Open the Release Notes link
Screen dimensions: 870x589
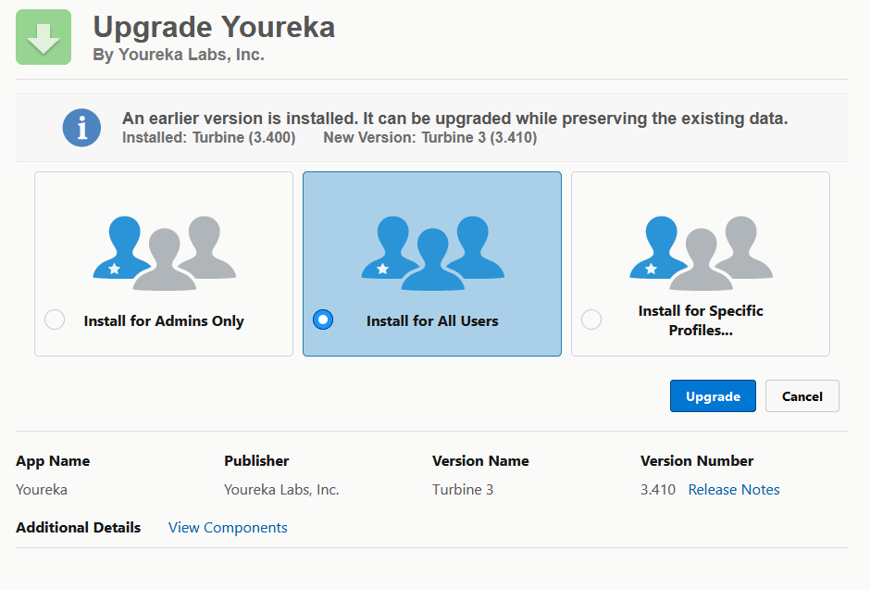734,490
